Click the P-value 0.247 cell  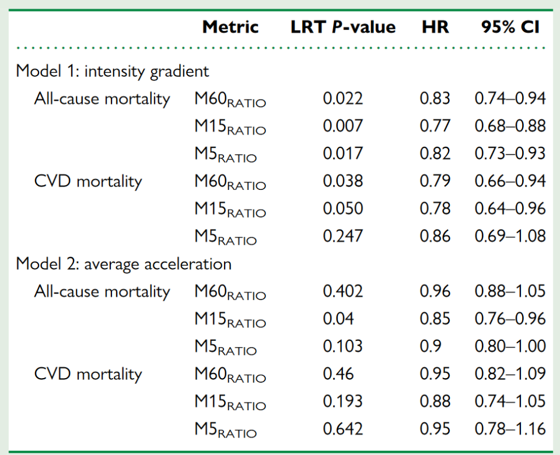coord(343,236)
